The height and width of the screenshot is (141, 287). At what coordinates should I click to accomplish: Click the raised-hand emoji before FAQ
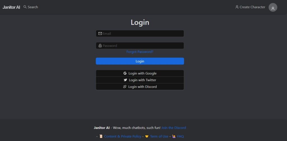pyautogui.click(x=174, y=137)
